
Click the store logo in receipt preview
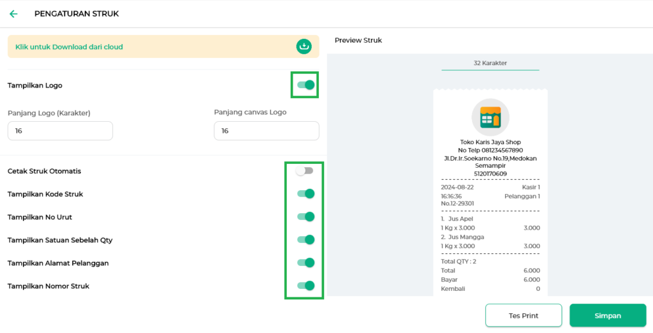coord(490,117)
